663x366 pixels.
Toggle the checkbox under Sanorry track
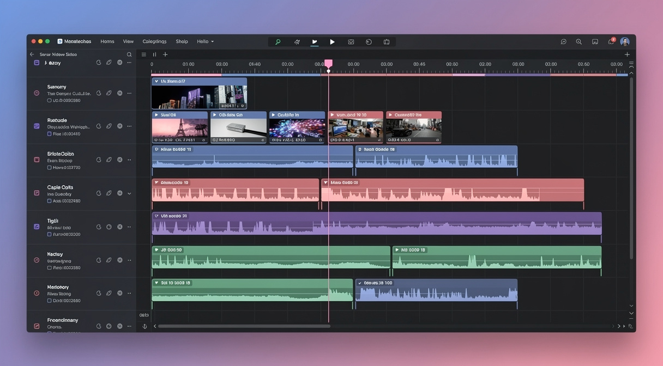(x=49, y=100)
